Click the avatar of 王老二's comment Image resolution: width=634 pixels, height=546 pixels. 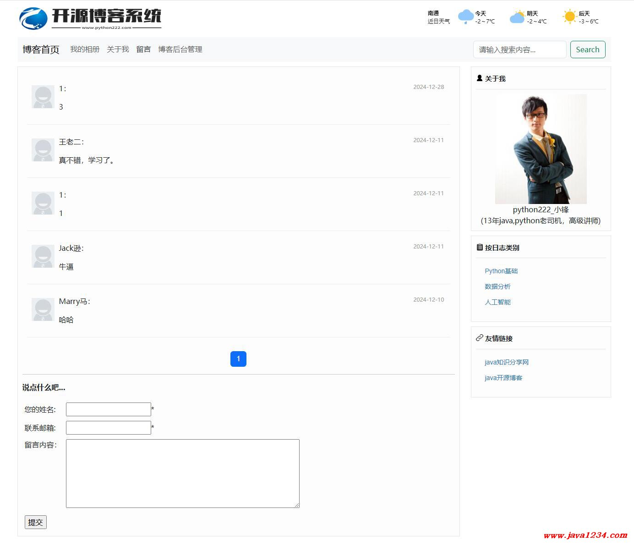43,150
